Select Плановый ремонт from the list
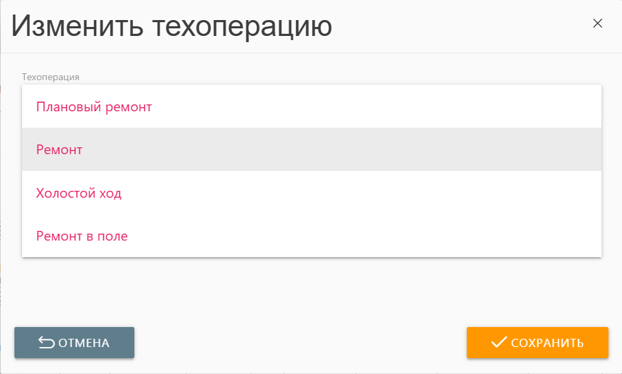Image resolution: width=622 pixels, height=374 pixels. click(94, 107)
